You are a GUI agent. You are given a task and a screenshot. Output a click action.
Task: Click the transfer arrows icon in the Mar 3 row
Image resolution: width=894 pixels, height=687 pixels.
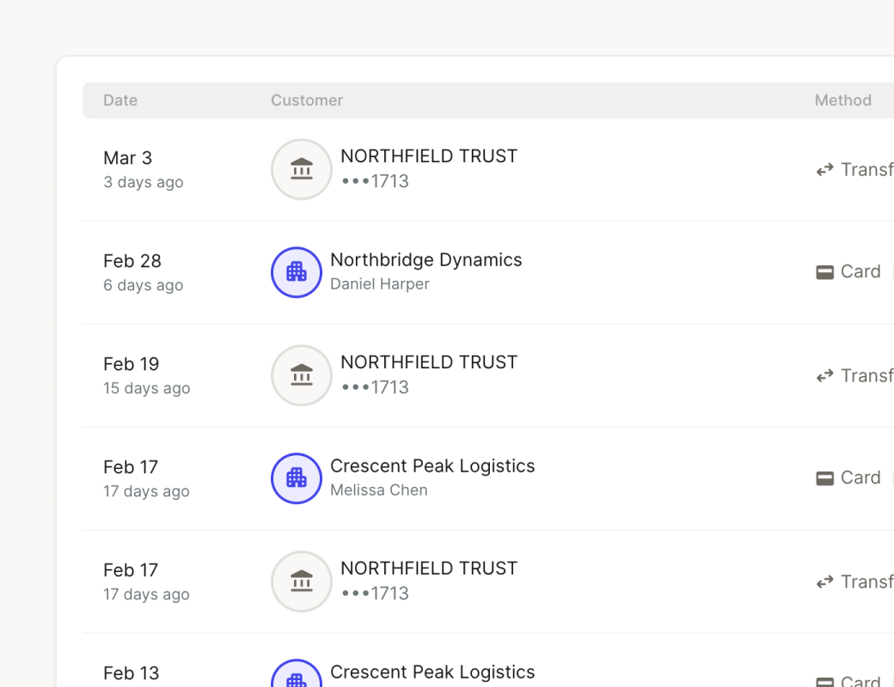(x=825, y=170)
